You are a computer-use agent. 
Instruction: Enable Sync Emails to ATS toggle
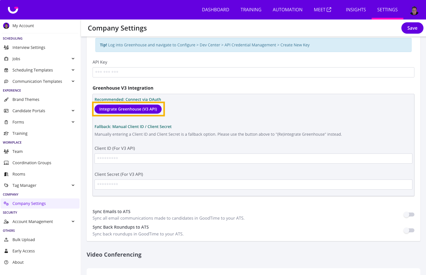coord(409,215)
